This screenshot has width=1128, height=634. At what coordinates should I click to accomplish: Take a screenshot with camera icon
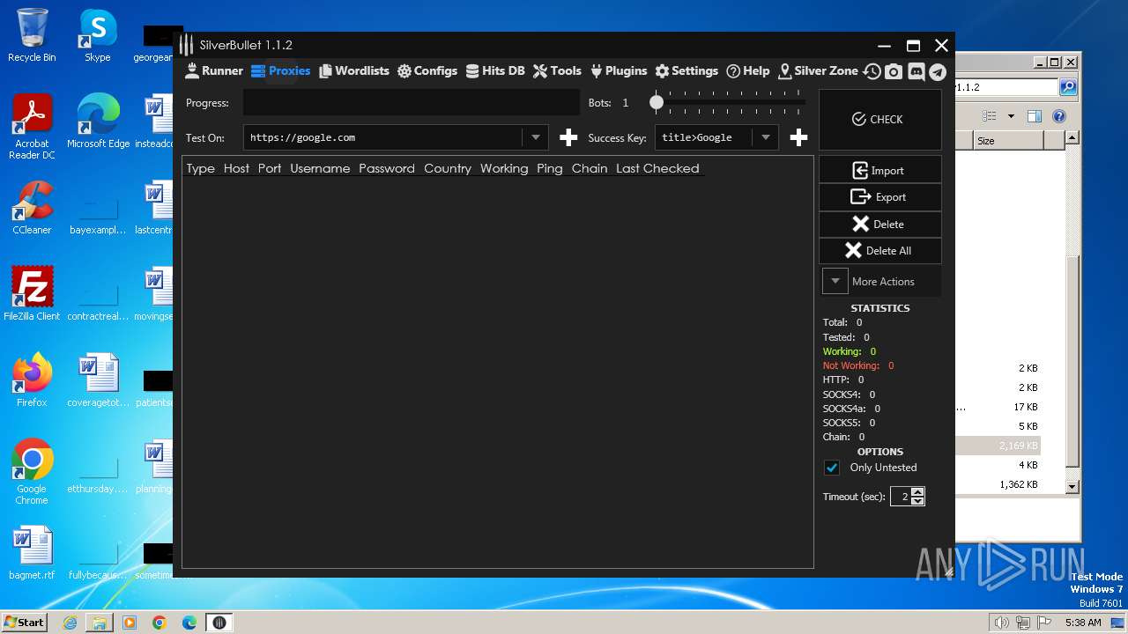(894, 72)
